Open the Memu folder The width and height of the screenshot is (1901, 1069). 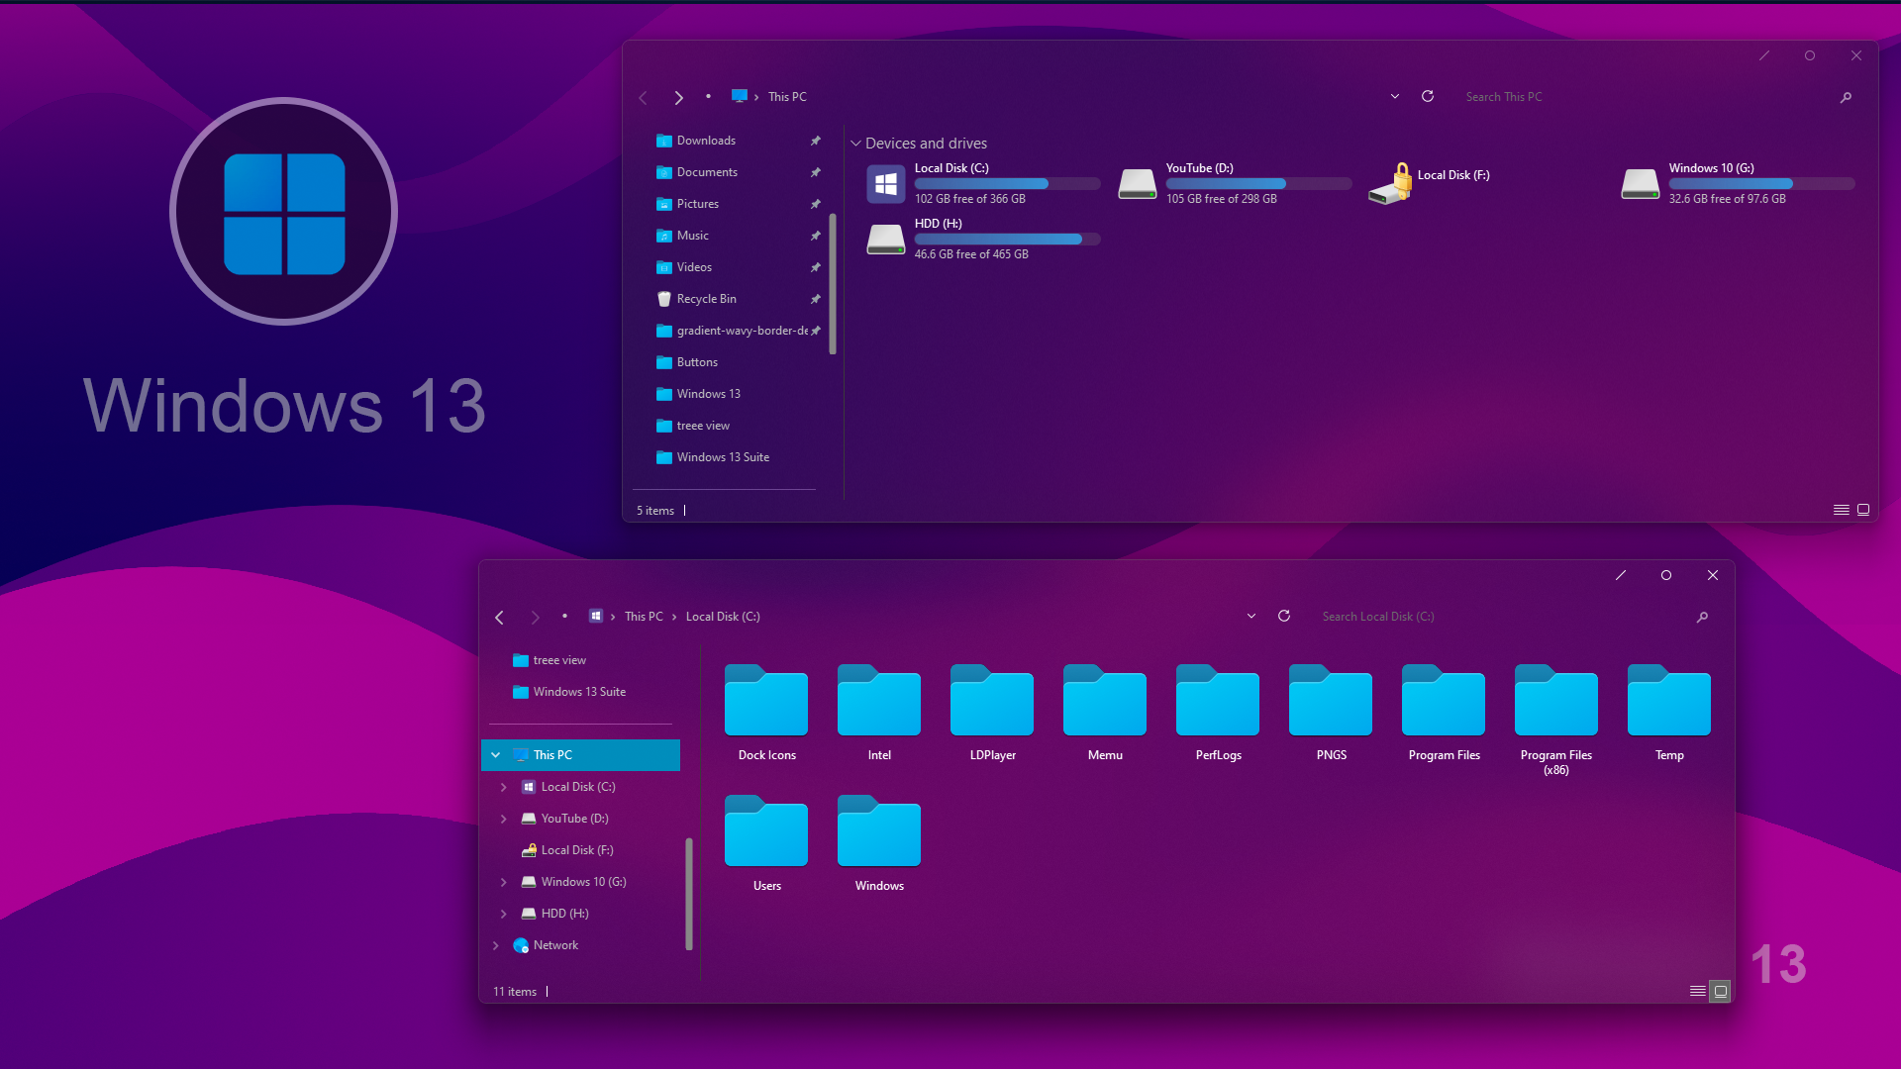[x=1105, y=713]
